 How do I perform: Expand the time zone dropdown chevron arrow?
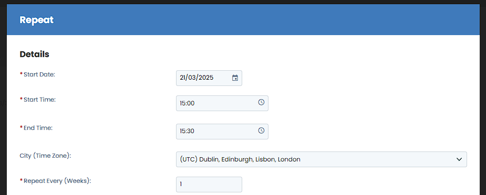459,159
